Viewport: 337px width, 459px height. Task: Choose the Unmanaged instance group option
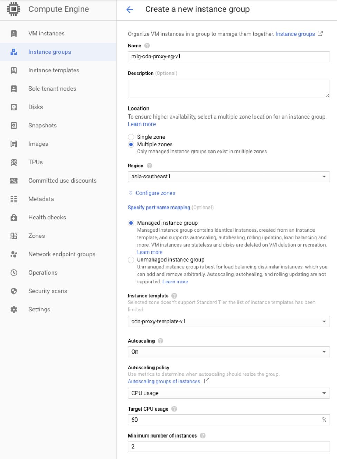(131, 260)
